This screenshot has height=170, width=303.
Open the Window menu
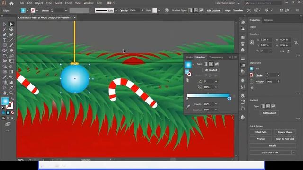[89, 3]
